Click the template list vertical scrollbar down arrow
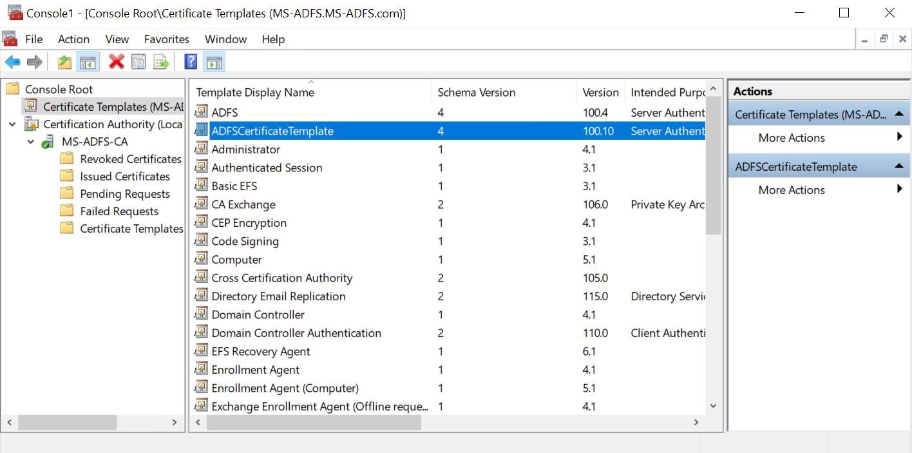Viewport: 912px width, 453px height. (713, 406)
